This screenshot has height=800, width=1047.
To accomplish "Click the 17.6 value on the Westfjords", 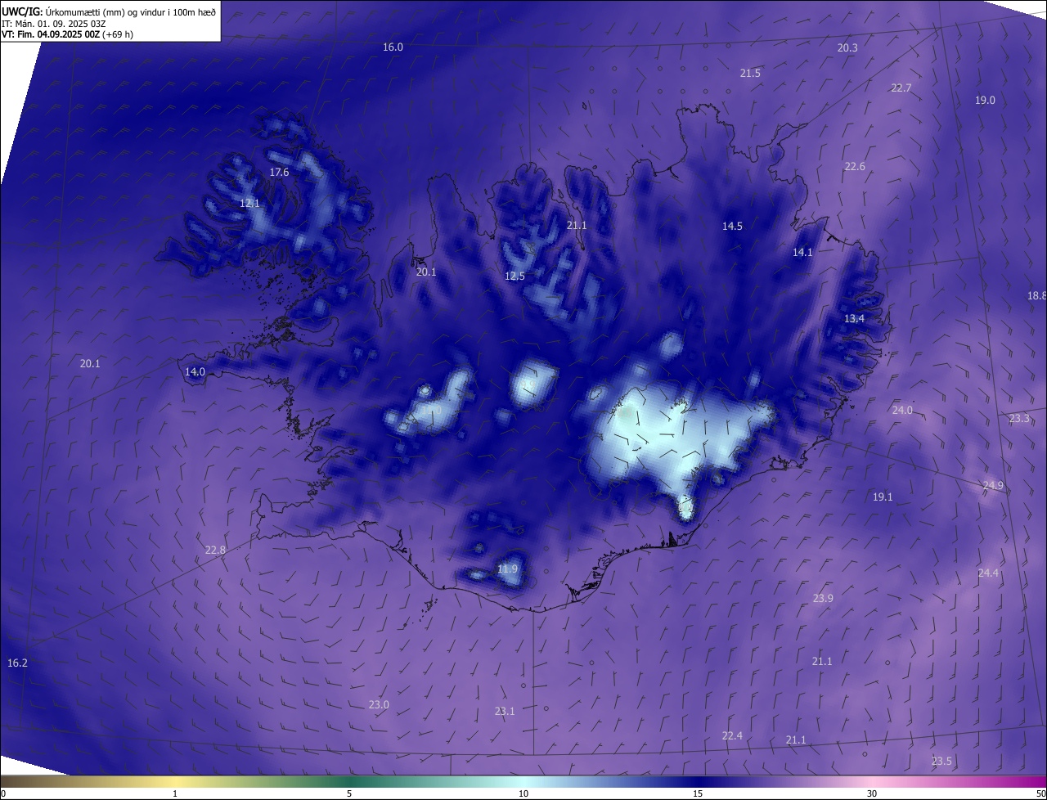I will (279, 173).
